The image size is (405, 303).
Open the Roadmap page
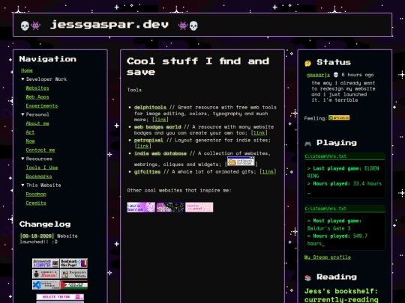coord(36,195)
